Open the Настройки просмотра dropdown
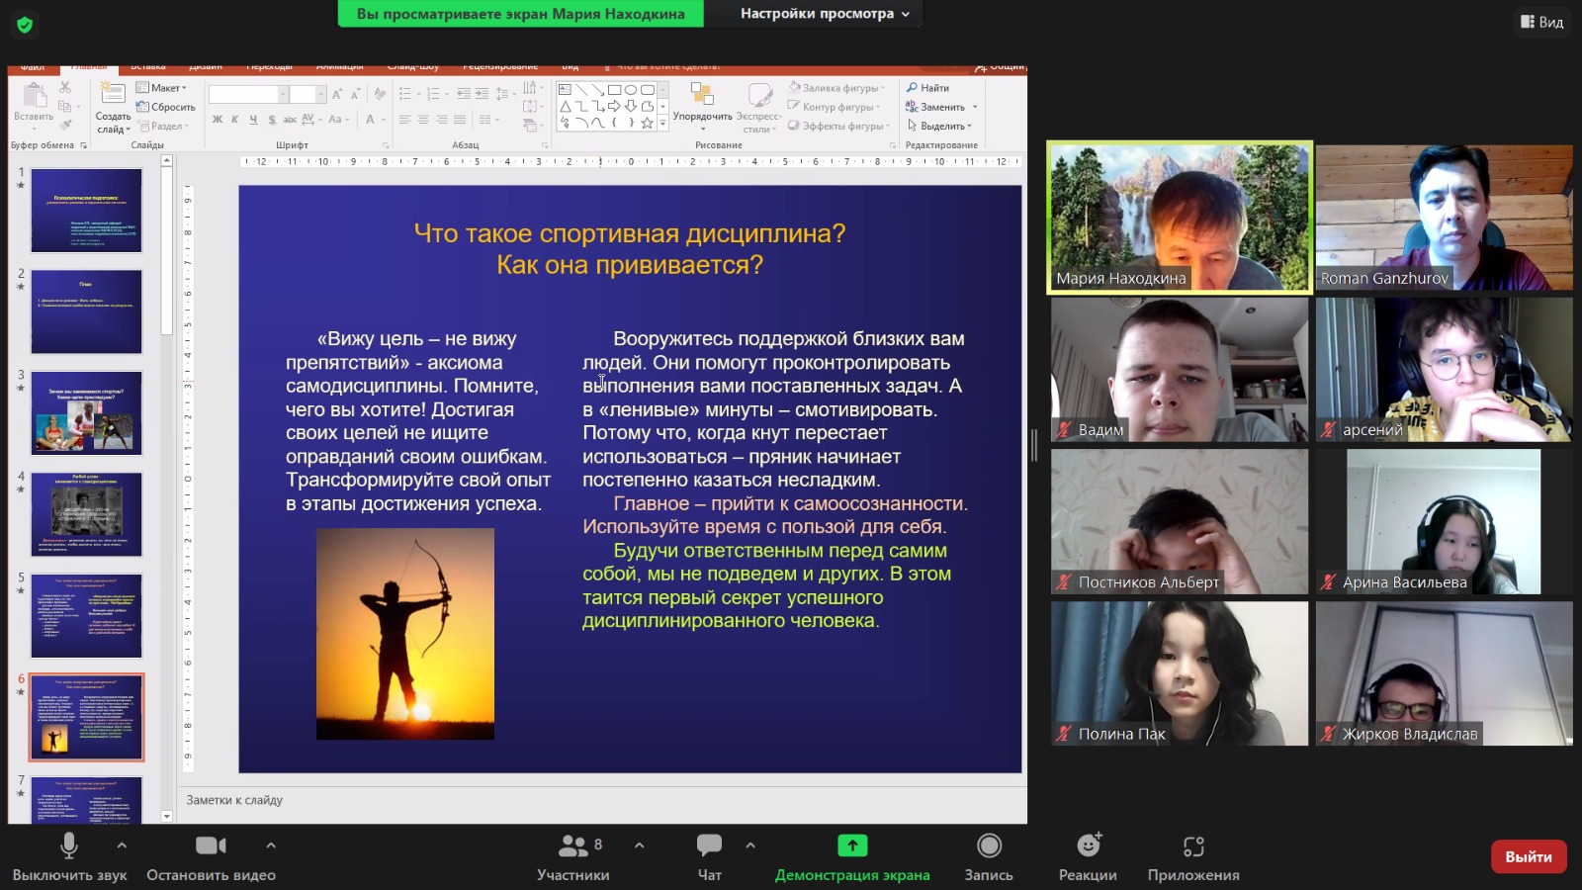The width and height of the screenshot is (1582, 890). 825,14
